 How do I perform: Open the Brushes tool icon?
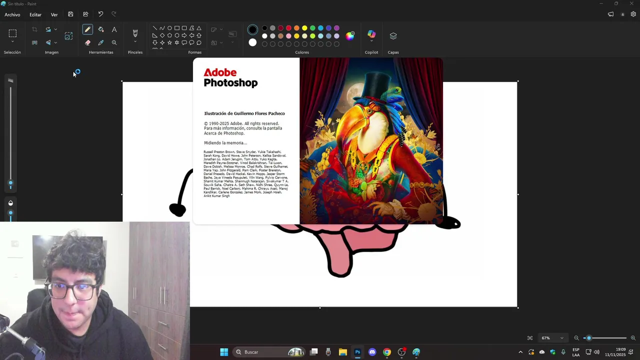(135, 33)
